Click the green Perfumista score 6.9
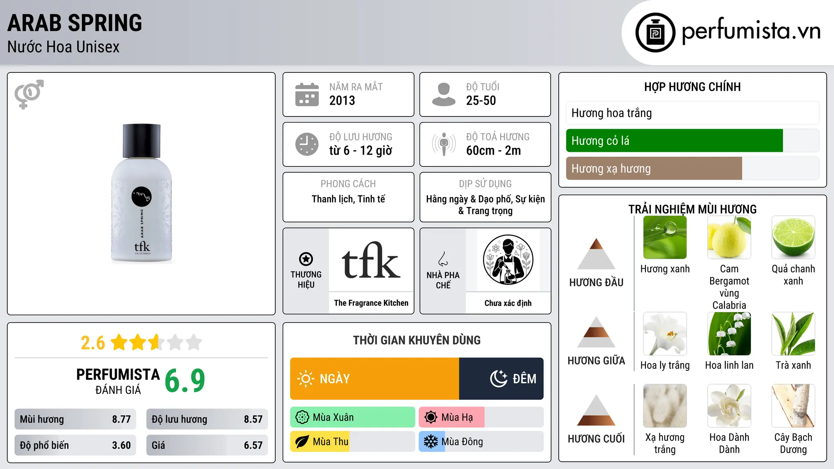 185,381
